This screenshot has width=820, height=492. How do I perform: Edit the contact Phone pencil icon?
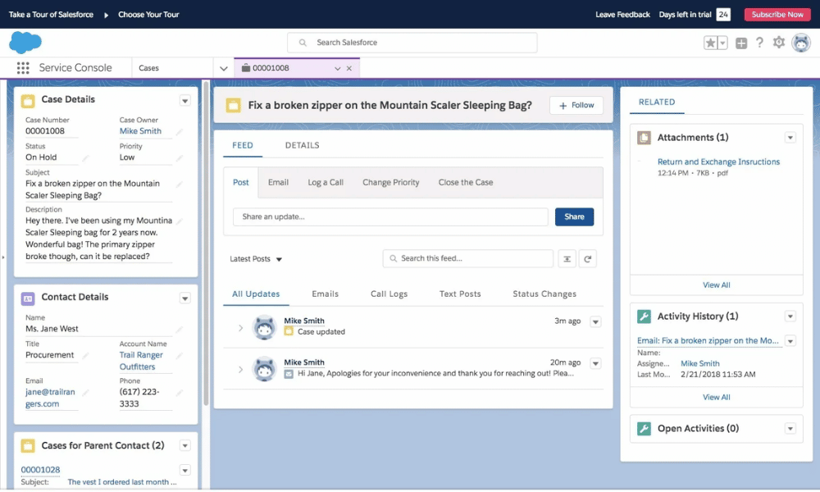point(180,392)
